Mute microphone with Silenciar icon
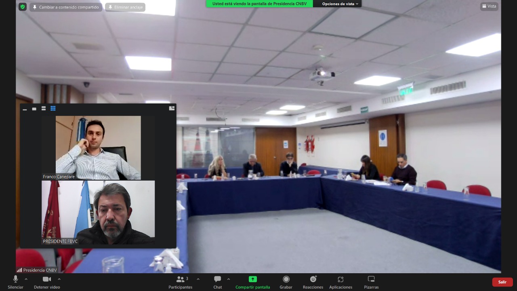The height and width of the screenshot is (291, 517). pyautogui.click(x=15, y=282)
